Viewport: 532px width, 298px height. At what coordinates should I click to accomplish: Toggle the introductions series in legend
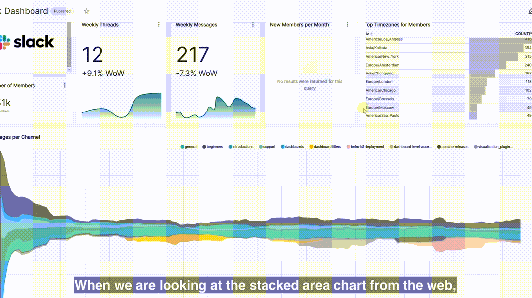click(x=241, y=147)
